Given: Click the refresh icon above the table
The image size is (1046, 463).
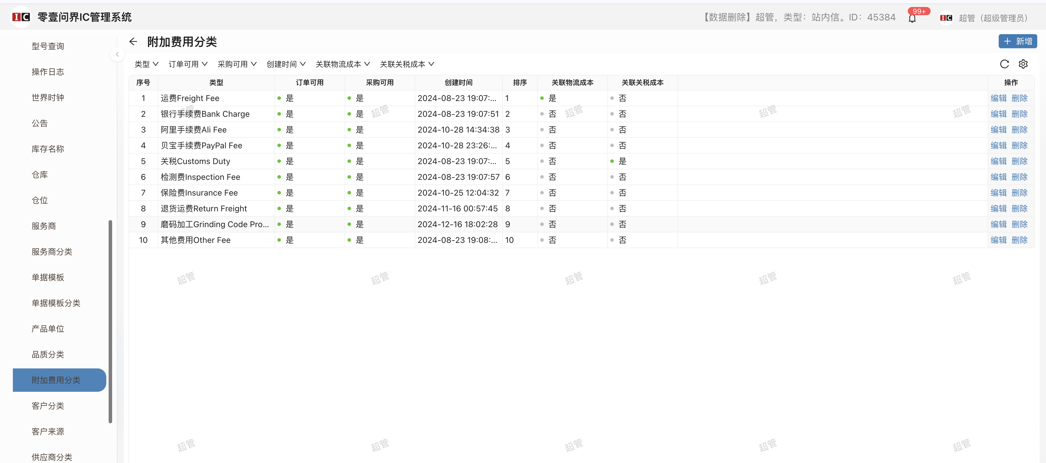Looking at the screenshot, I should point(1004,64).
